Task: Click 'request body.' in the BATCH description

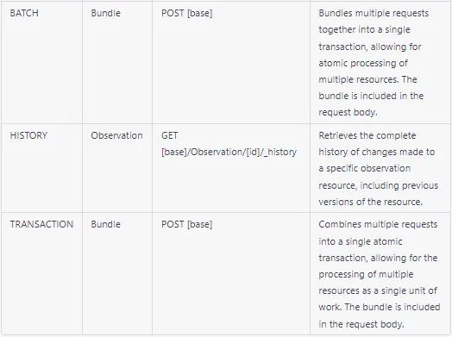Action: pos(348,112)
